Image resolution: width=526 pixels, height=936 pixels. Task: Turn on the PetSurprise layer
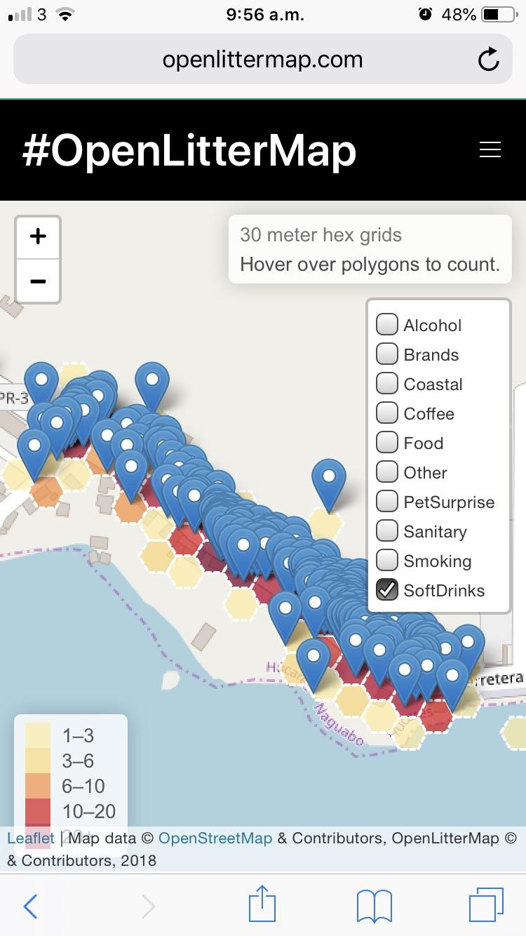point(387,502)
